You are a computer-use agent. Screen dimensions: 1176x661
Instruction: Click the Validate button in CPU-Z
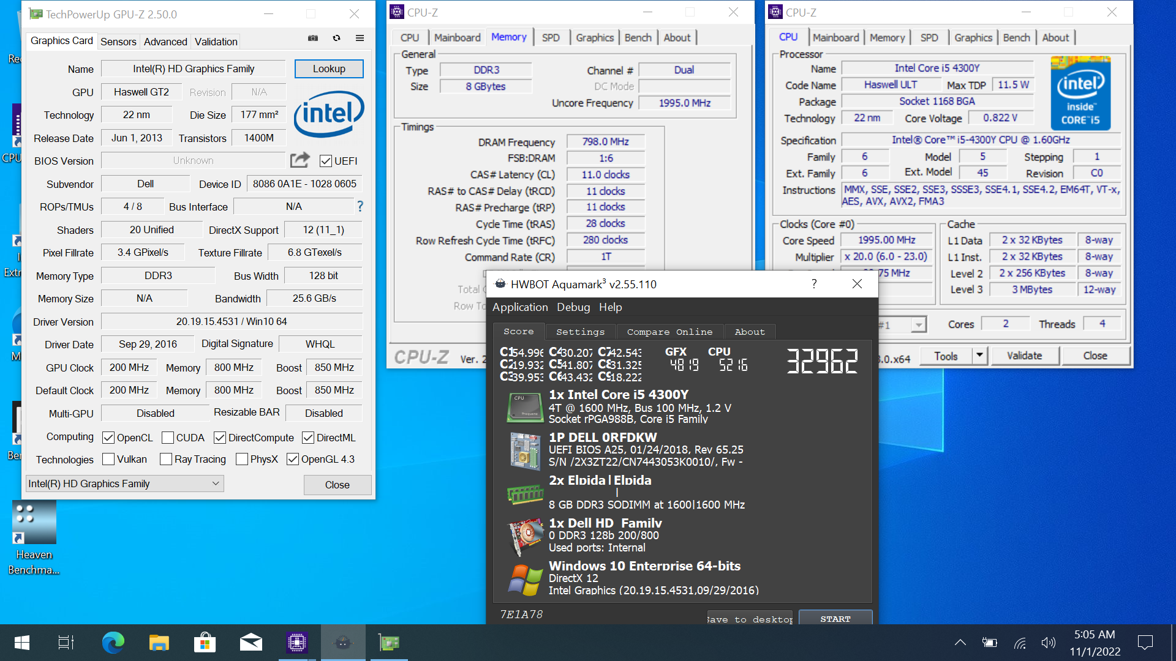pyautogui.click(x=1024, y=356)
